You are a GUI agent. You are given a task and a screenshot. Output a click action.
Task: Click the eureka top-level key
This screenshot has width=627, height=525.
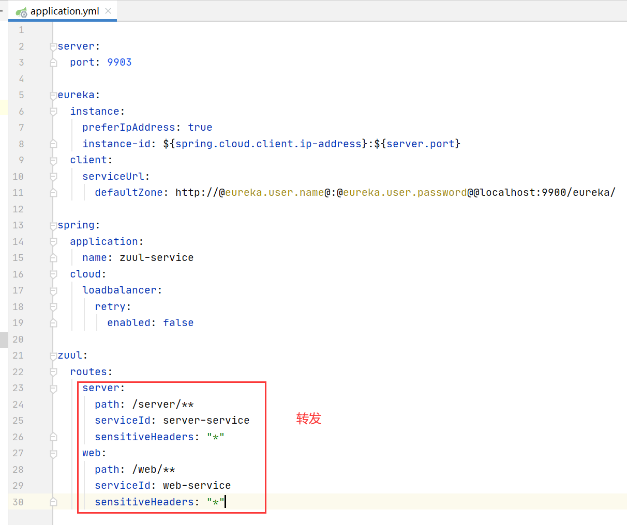[76, 95]
